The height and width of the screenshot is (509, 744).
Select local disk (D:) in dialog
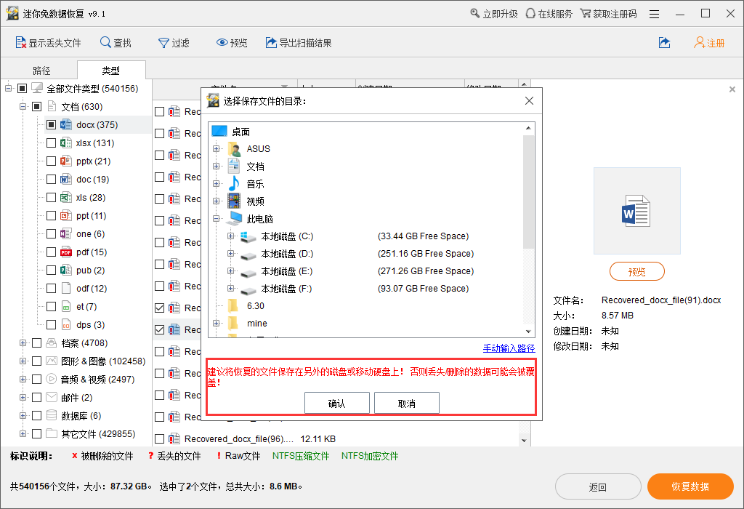point(287,254)
